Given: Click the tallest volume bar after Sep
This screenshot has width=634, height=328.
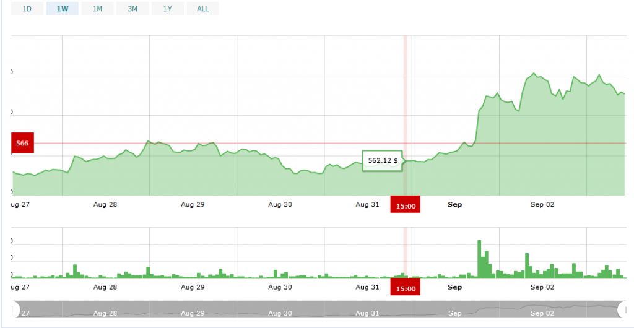Looking at the screenshot, I should click(479, 259).
